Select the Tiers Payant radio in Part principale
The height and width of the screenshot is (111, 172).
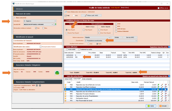click(x=67, y=30)
